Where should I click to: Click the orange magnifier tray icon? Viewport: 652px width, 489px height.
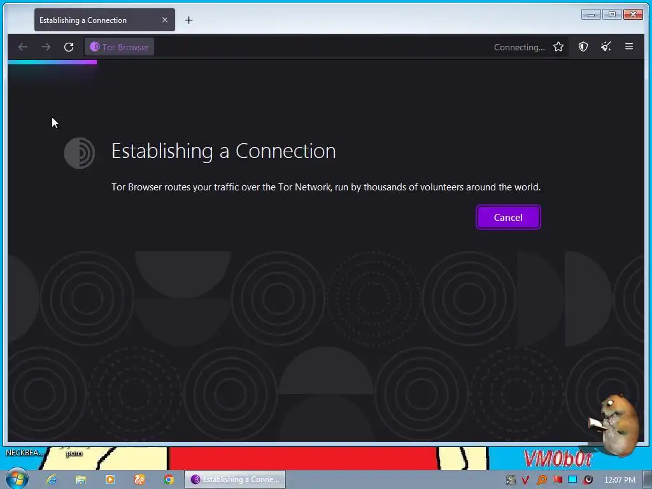(x=541, y=480)
